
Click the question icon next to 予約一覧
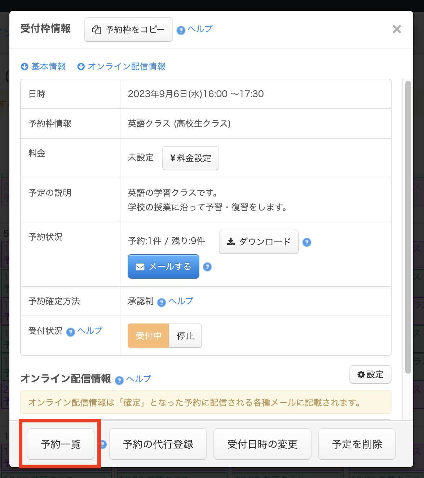103,444
